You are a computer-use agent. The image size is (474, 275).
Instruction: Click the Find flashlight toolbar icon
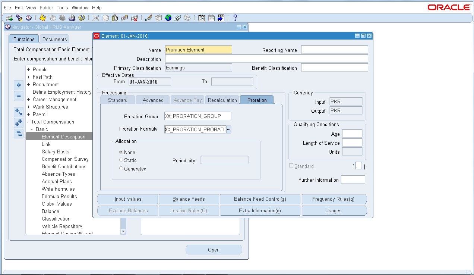[x=19, y=18]
